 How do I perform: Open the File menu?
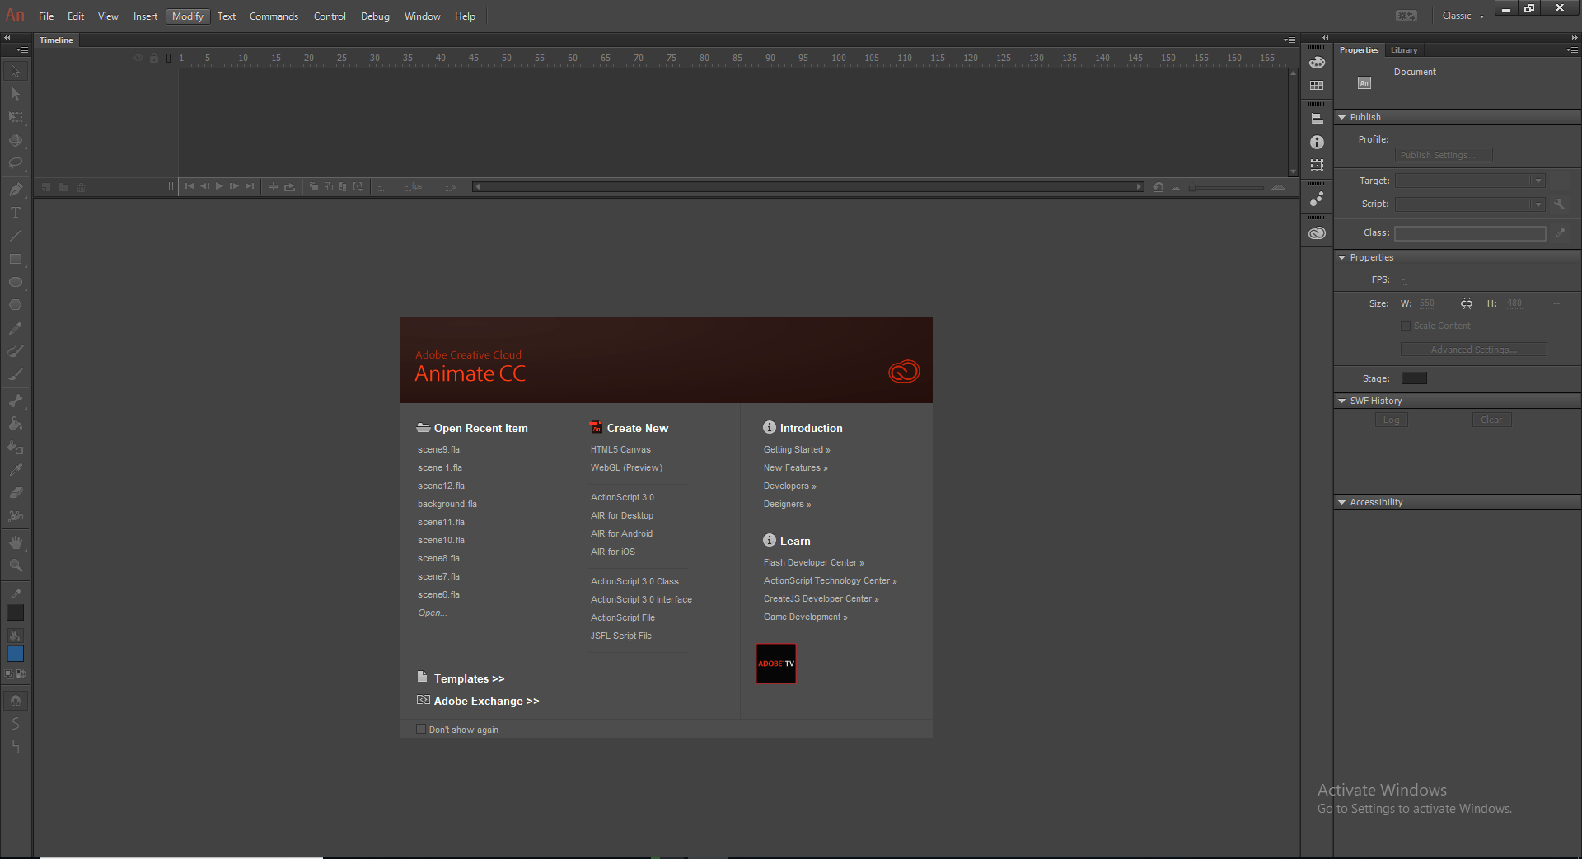click(x=46, y=16)
